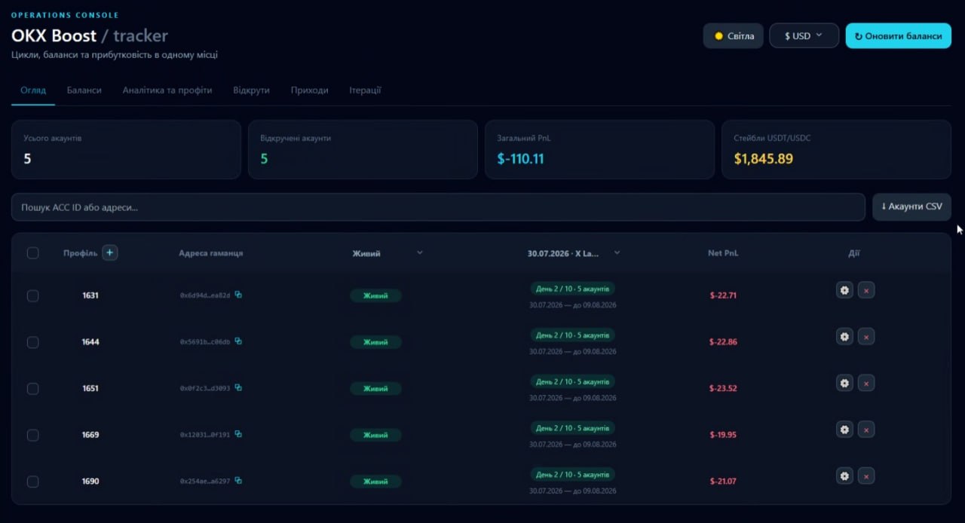
Task: Delete profile 1651 with the red X
Action: pyautogui.click(x=866, y=383)
